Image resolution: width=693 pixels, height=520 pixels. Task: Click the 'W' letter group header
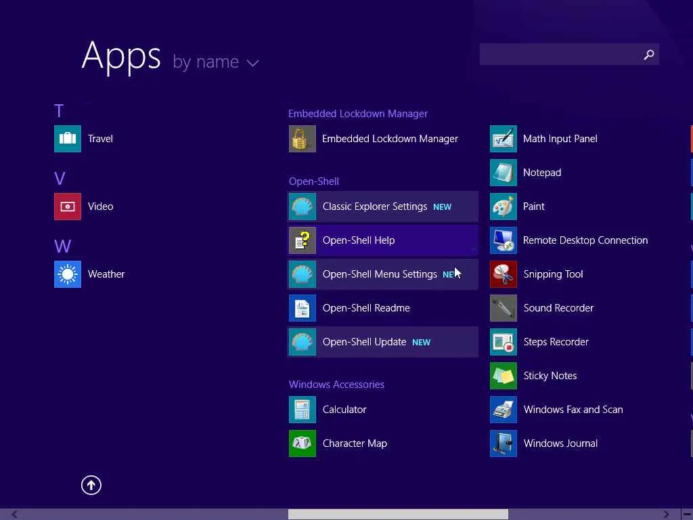tap(62, 246)
